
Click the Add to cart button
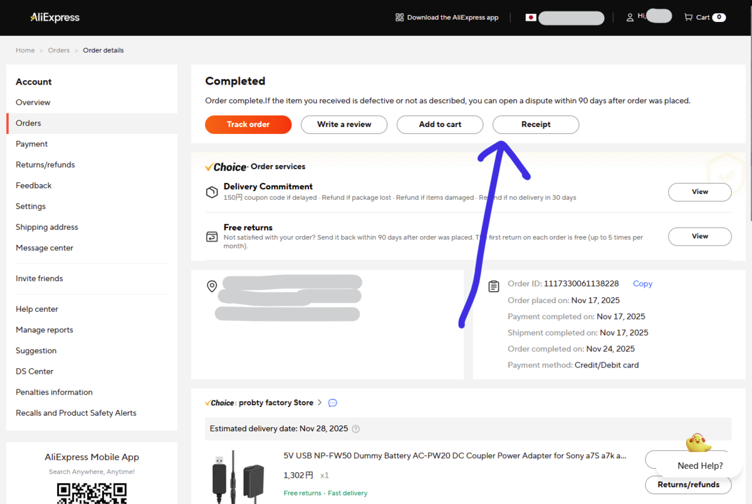tap(440, 125)
